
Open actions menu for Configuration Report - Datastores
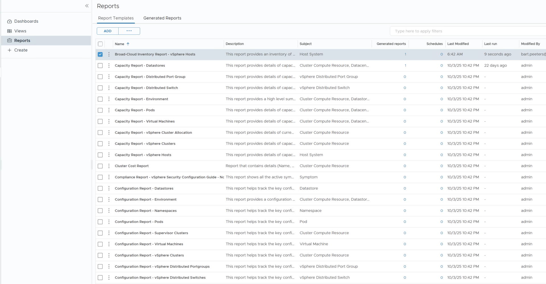point(109,188)
